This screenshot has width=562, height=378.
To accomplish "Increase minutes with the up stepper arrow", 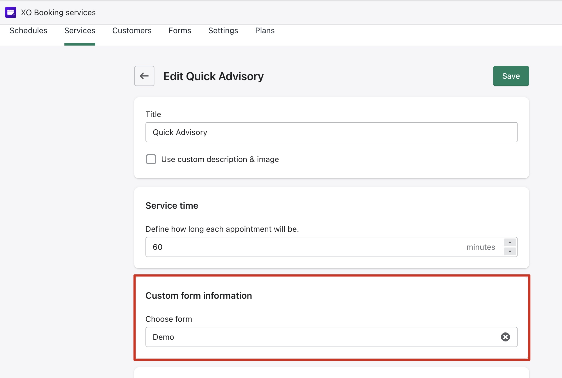I will point(510,242).
